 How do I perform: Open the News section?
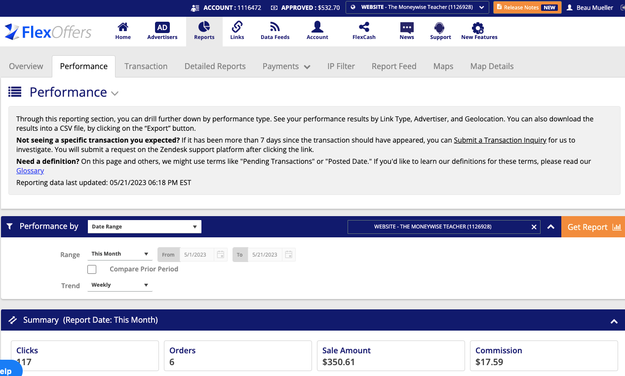[407, 31]
